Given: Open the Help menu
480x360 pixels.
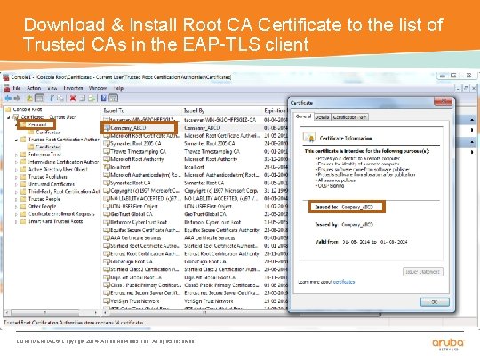Looking at the screenshot, I should tap(118, 88).
